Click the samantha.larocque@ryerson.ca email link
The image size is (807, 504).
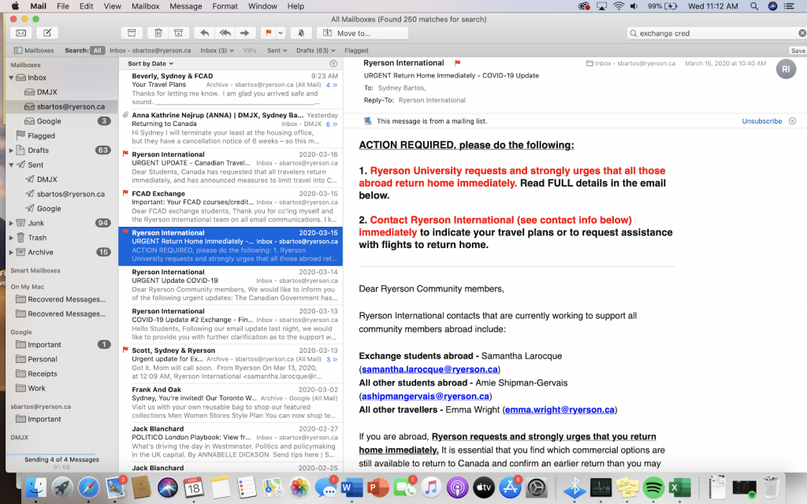click(430, 369)
